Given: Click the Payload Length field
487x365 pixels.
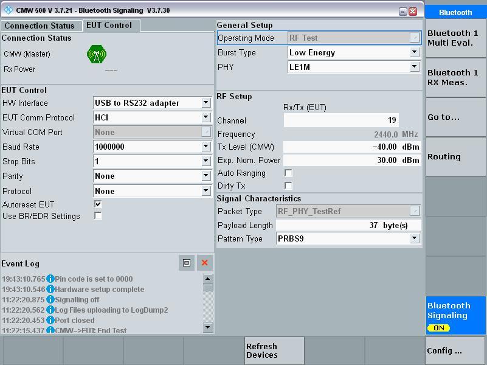Looking at the screenshot, I should [348, 225].
